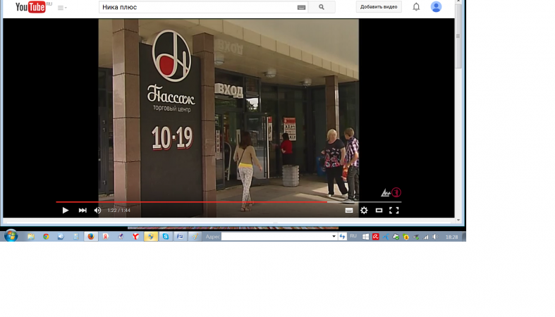
Task: Switch to Skype in the taskbar
Action: tap(166, 237)
